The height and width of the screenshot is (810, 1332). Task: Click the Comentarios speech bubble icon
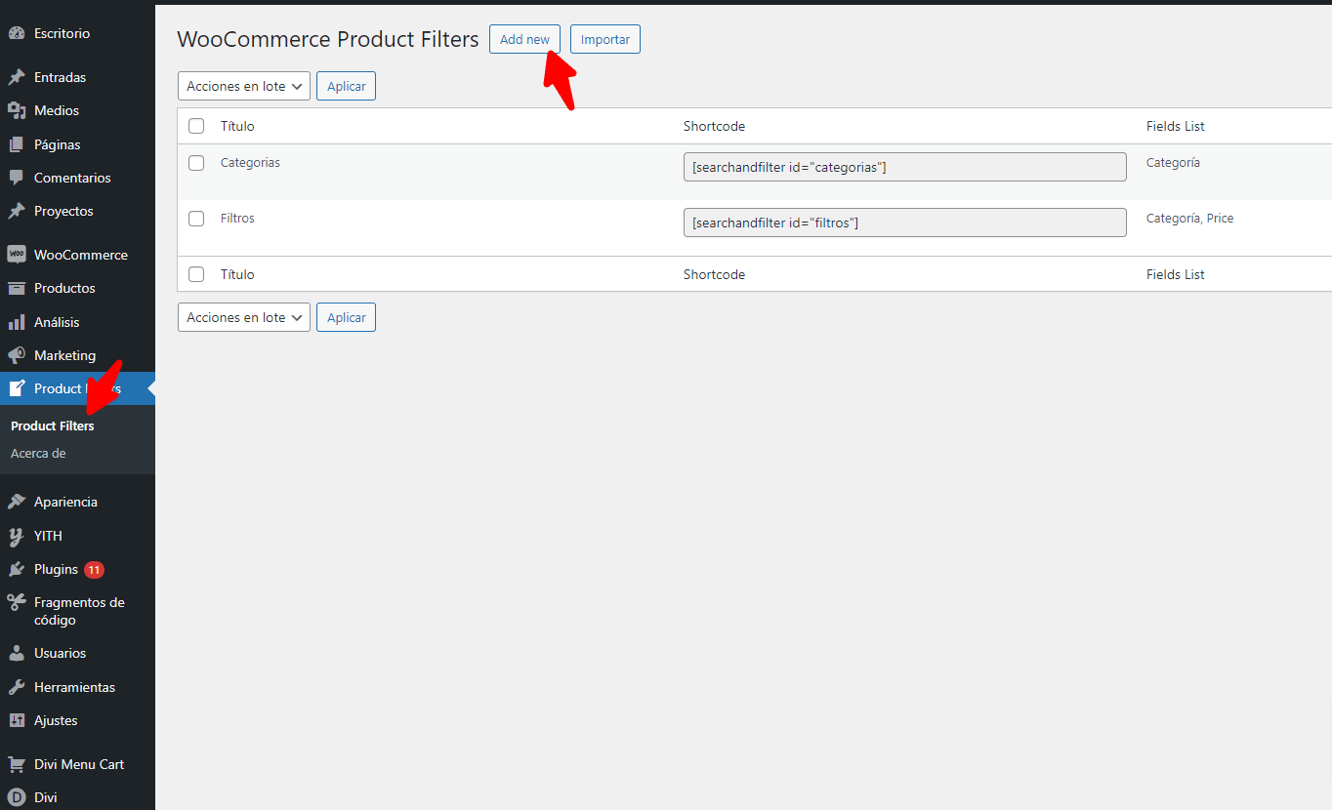tap(17, 178)
